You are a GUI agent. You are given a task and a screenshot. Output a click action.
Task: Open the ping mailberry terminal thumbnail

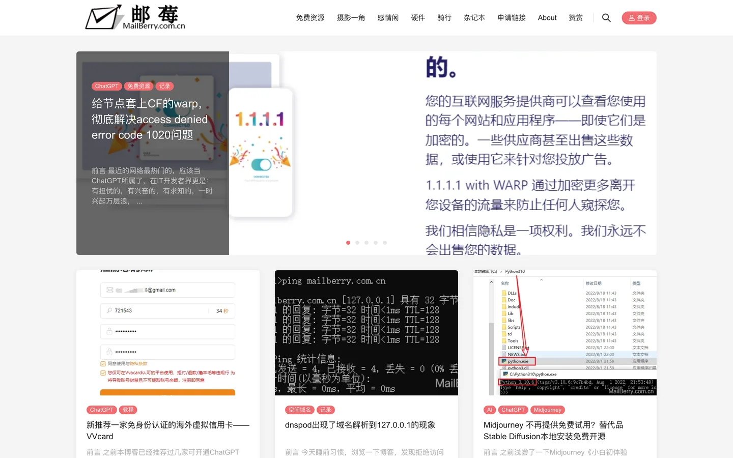tap(366, 333)
